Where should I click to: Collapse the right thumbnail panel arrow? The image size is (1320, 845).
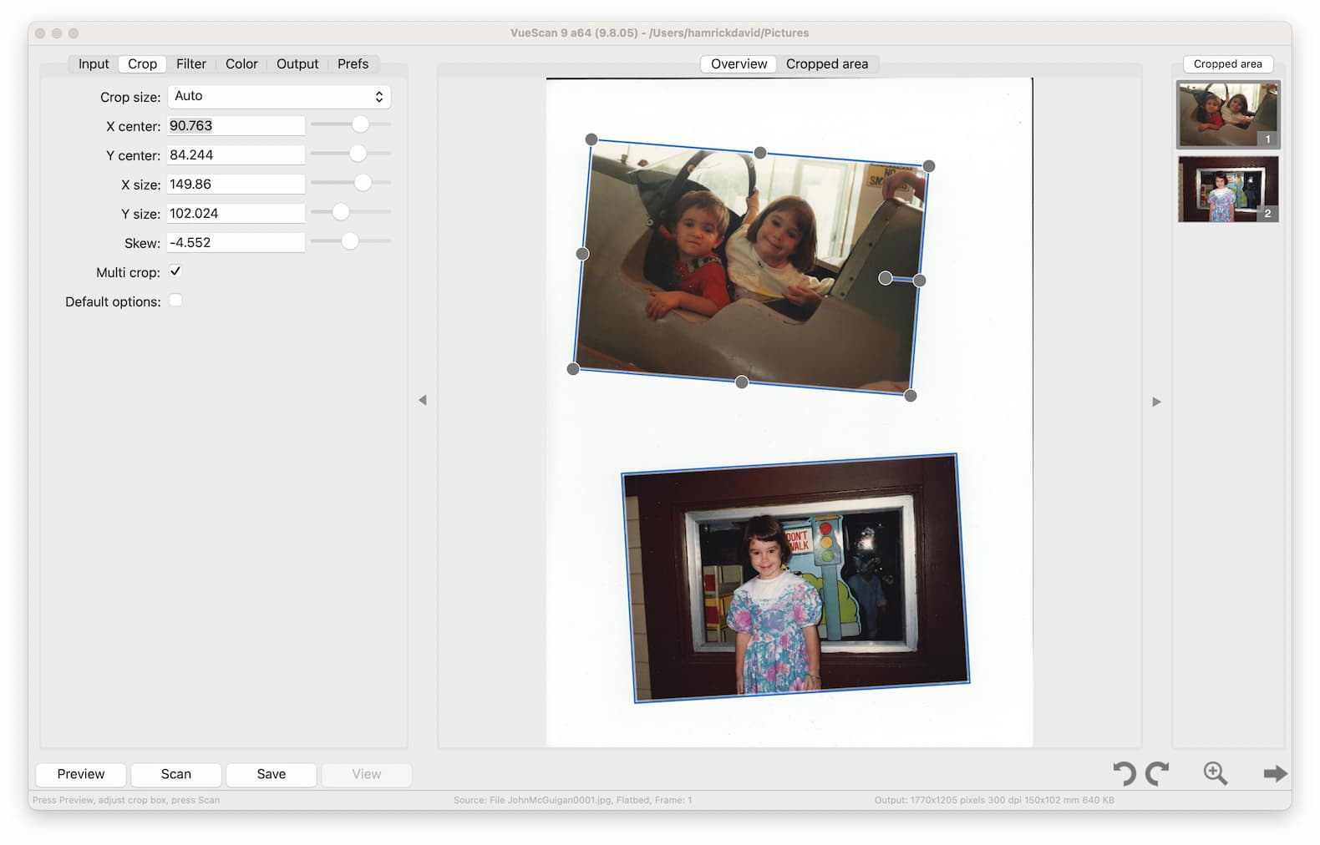[1156, 402]
